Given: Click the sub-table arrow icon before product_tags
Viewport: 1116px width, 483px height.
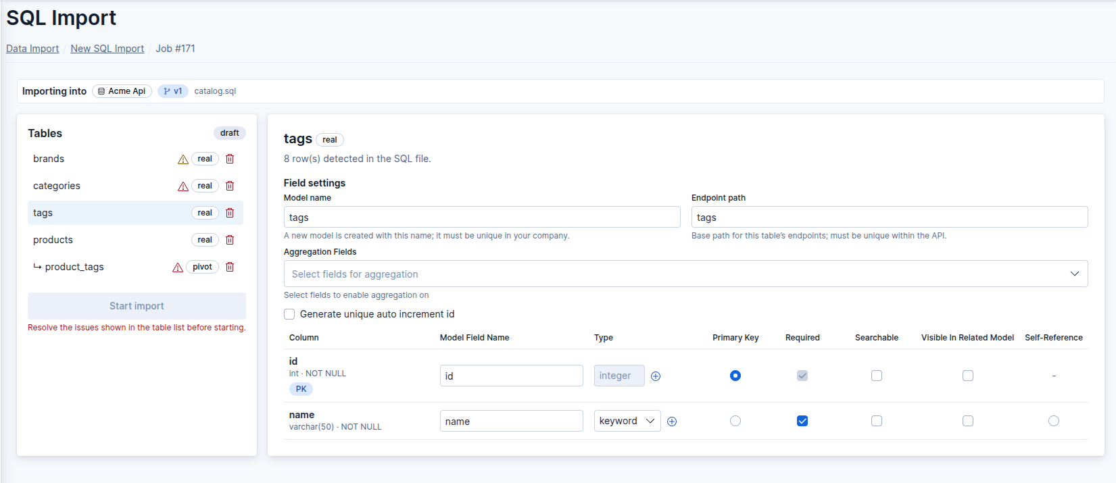Looking at the screenshot, I should click(37, 267).
